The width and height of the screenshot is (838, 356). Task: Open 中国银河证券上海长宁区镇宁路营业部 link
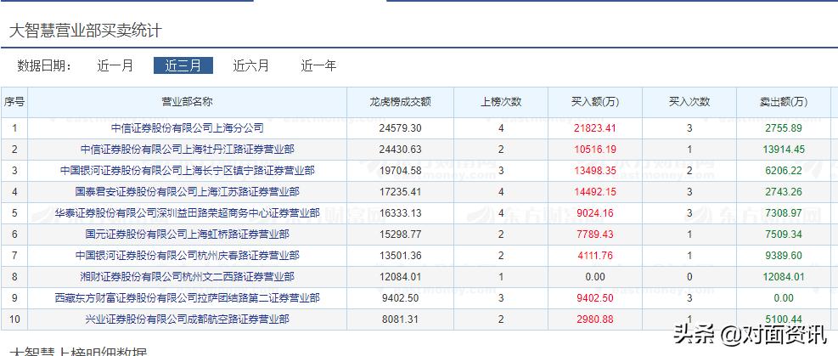coord(187,171)
